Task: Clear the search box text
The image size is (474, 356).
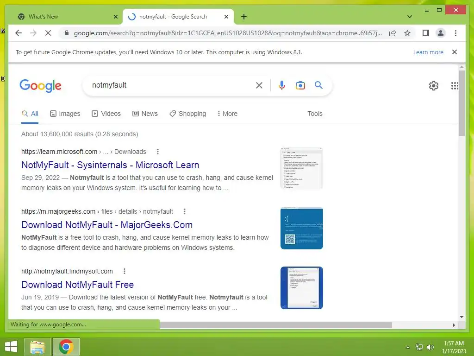Action: pyautogui.click(x=259, y=85)
